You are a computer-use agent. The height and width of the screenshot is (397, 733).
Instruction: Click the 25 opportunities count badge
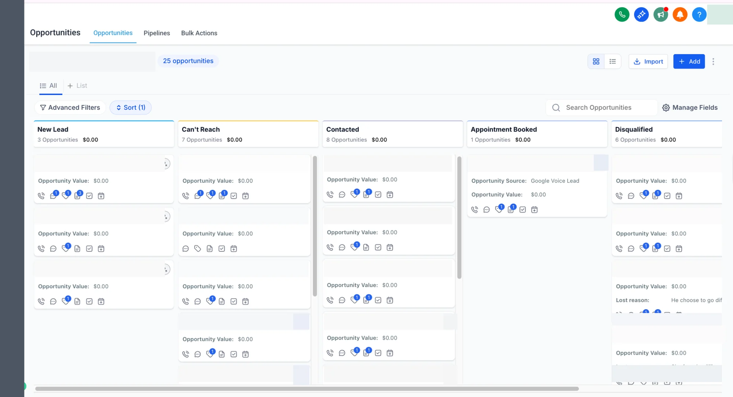click(188, 61)
